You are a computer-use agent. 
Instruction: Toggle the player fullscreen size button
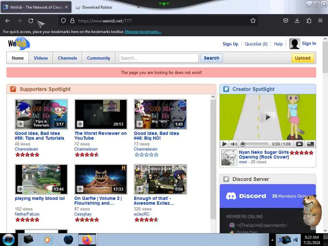(310, 144)
